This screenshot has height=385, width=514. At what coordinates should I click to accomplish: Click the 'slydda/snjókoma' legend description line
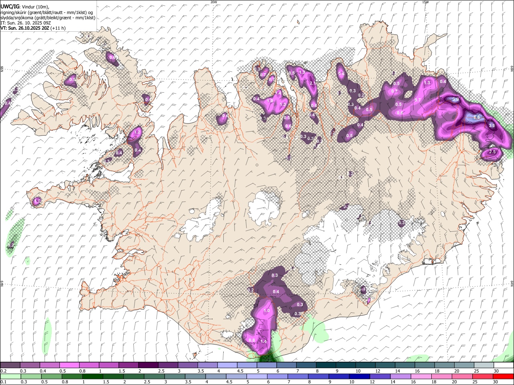coord(48,18)
